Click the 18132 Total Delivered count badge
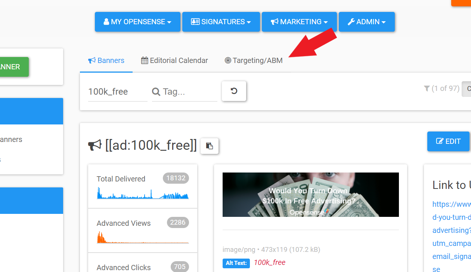Viewport: 471px width, 272px height. (176, 178)
